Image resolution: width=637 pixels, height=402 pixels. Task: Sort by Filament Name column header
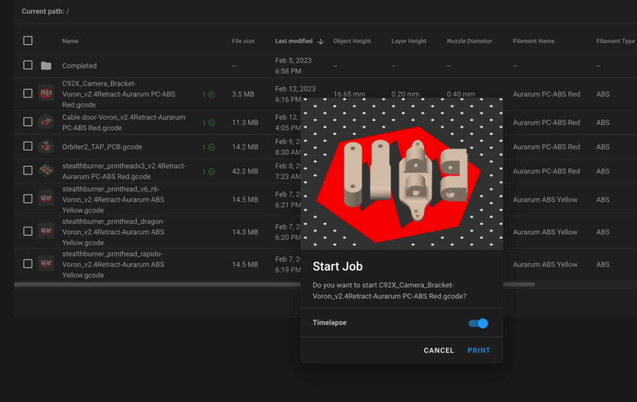coord(533,41)
